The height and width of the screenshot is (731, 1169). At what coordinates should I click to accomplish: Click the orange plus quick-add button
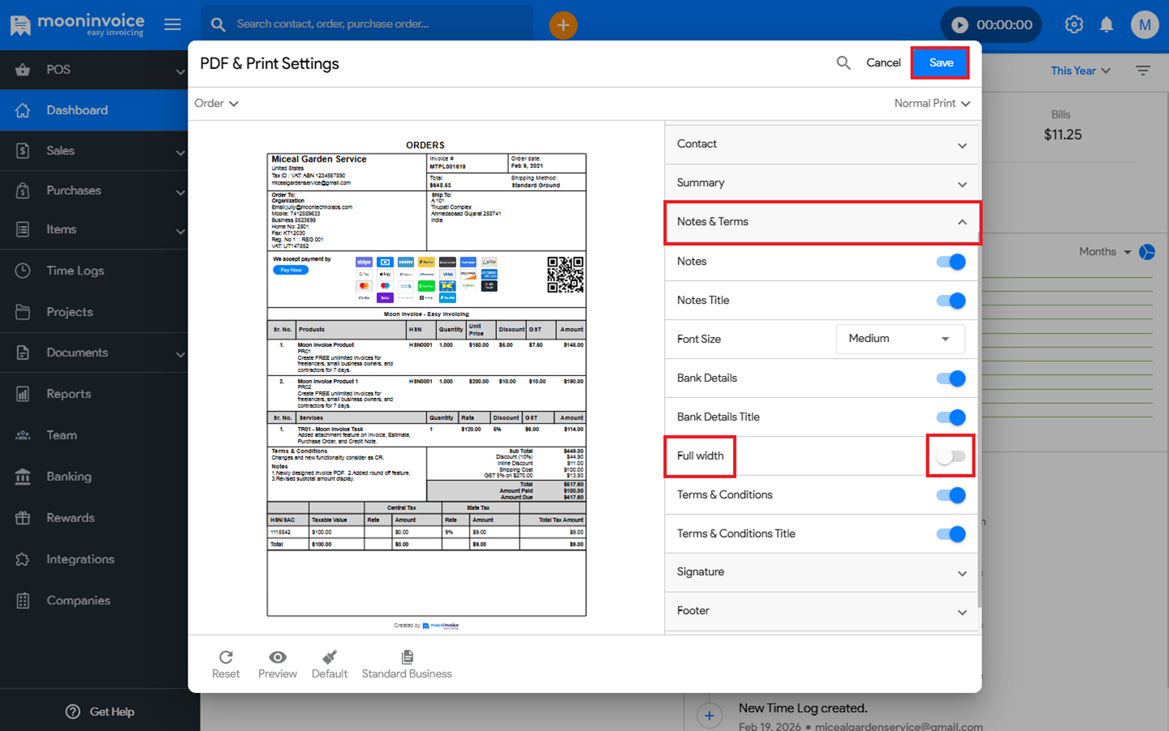click(563, 24)
